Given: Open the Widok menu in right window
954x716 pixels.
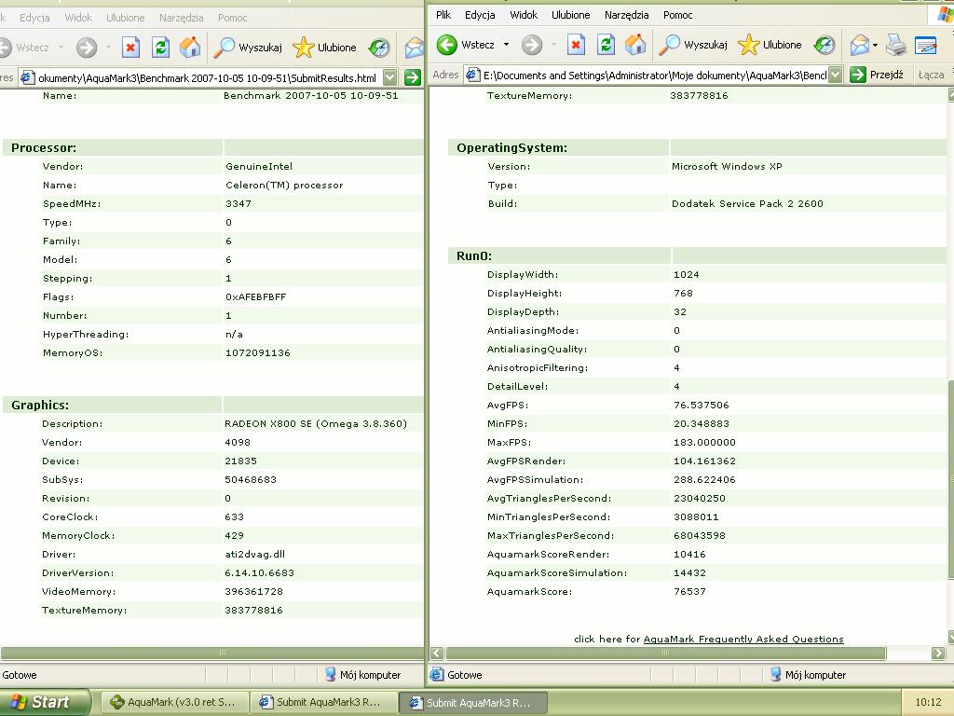Looking at the screenshot, I should point(524,15).
